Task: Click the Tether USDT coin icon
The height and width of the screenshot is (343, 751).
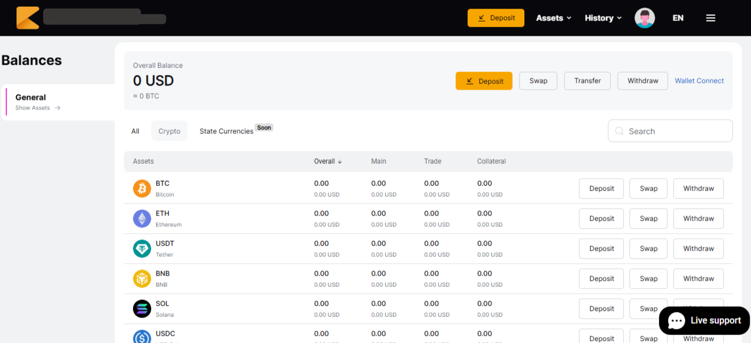Action: (142, 248)
